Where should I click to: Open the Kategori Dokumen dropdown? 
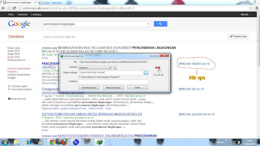(x=95, y=68)
